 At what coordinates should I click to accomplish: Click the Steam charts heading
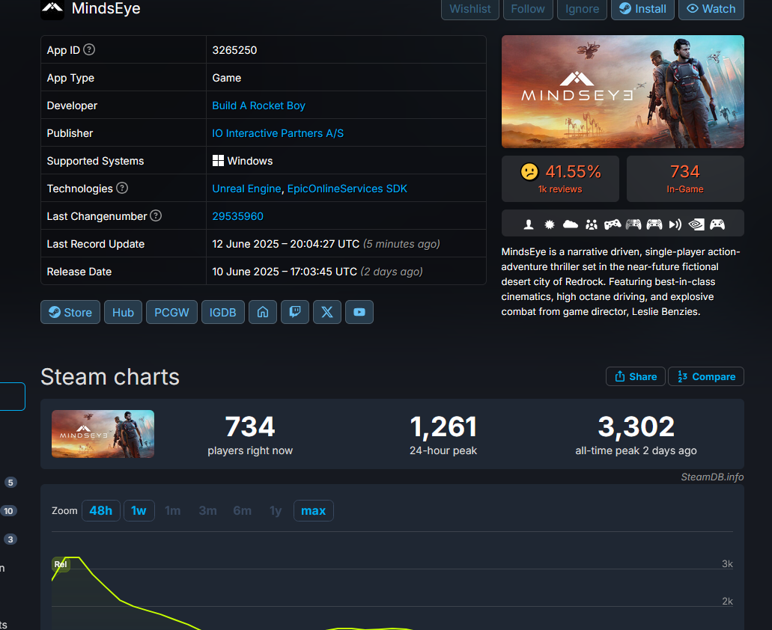(x=110, y=376)
